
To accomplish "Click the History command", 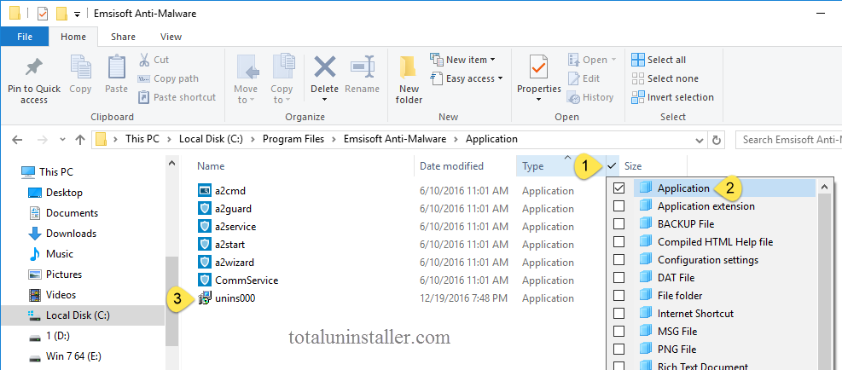I will point(590,97).
